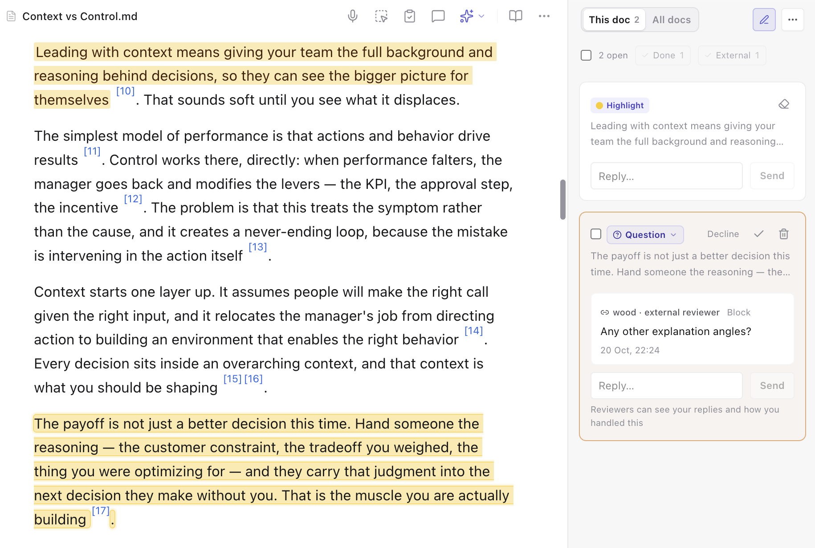815x548 pixels.
Task: Filter by Done items
Action: click(663, 55)
